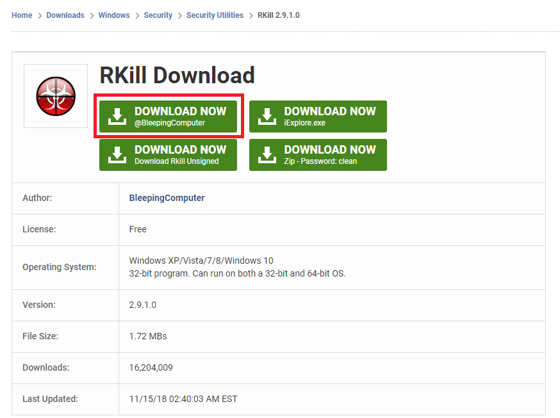Visit the Security breadcrumb category
This screenshot has width=560, height=418.
pyautogui.click(x=158, y=15)
